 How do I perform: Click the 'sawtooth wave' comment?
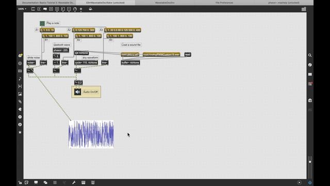62,45
